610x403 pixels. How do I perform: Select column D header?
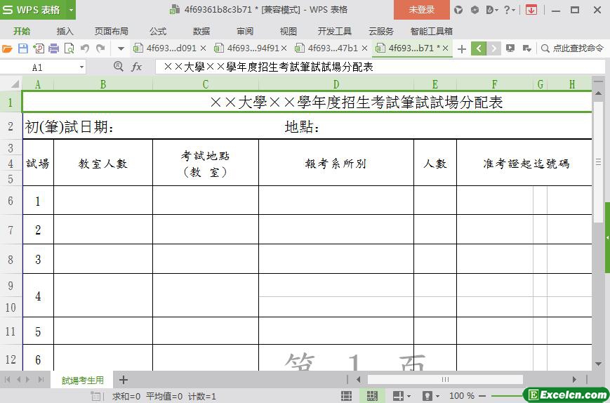point(336,84)
